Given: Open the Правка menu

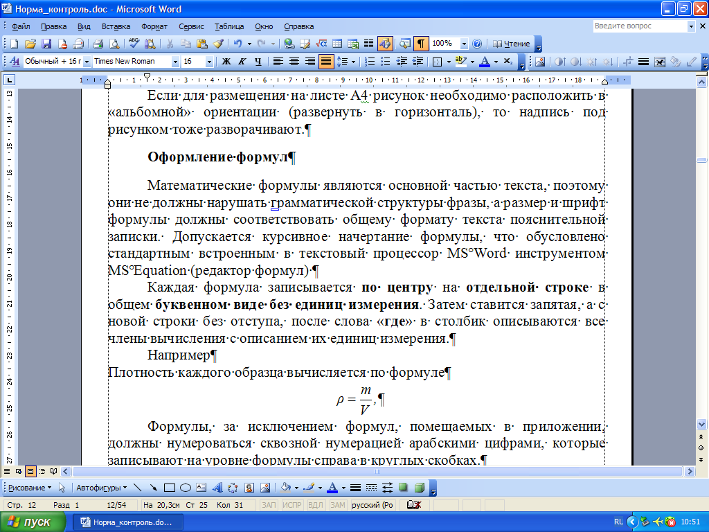Looking at the screenshot, I should click(53, 26).
